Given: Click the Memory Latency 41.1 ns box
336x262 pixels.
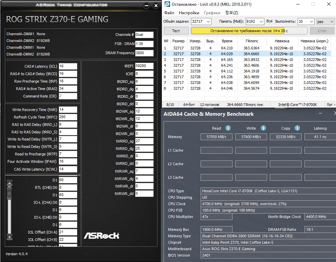Looking at the screenshot, I should 320,137.
